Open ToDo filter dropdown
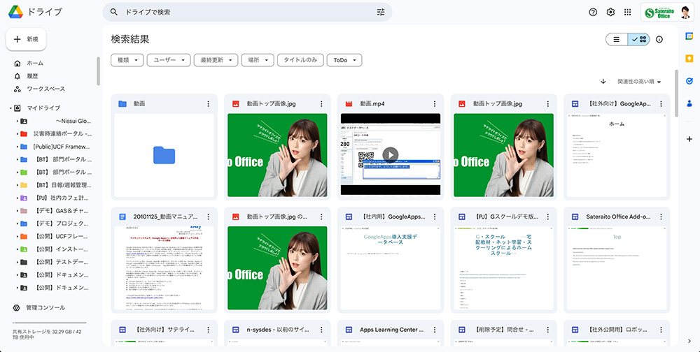This screenshot has height=352, width=700. 344,60
